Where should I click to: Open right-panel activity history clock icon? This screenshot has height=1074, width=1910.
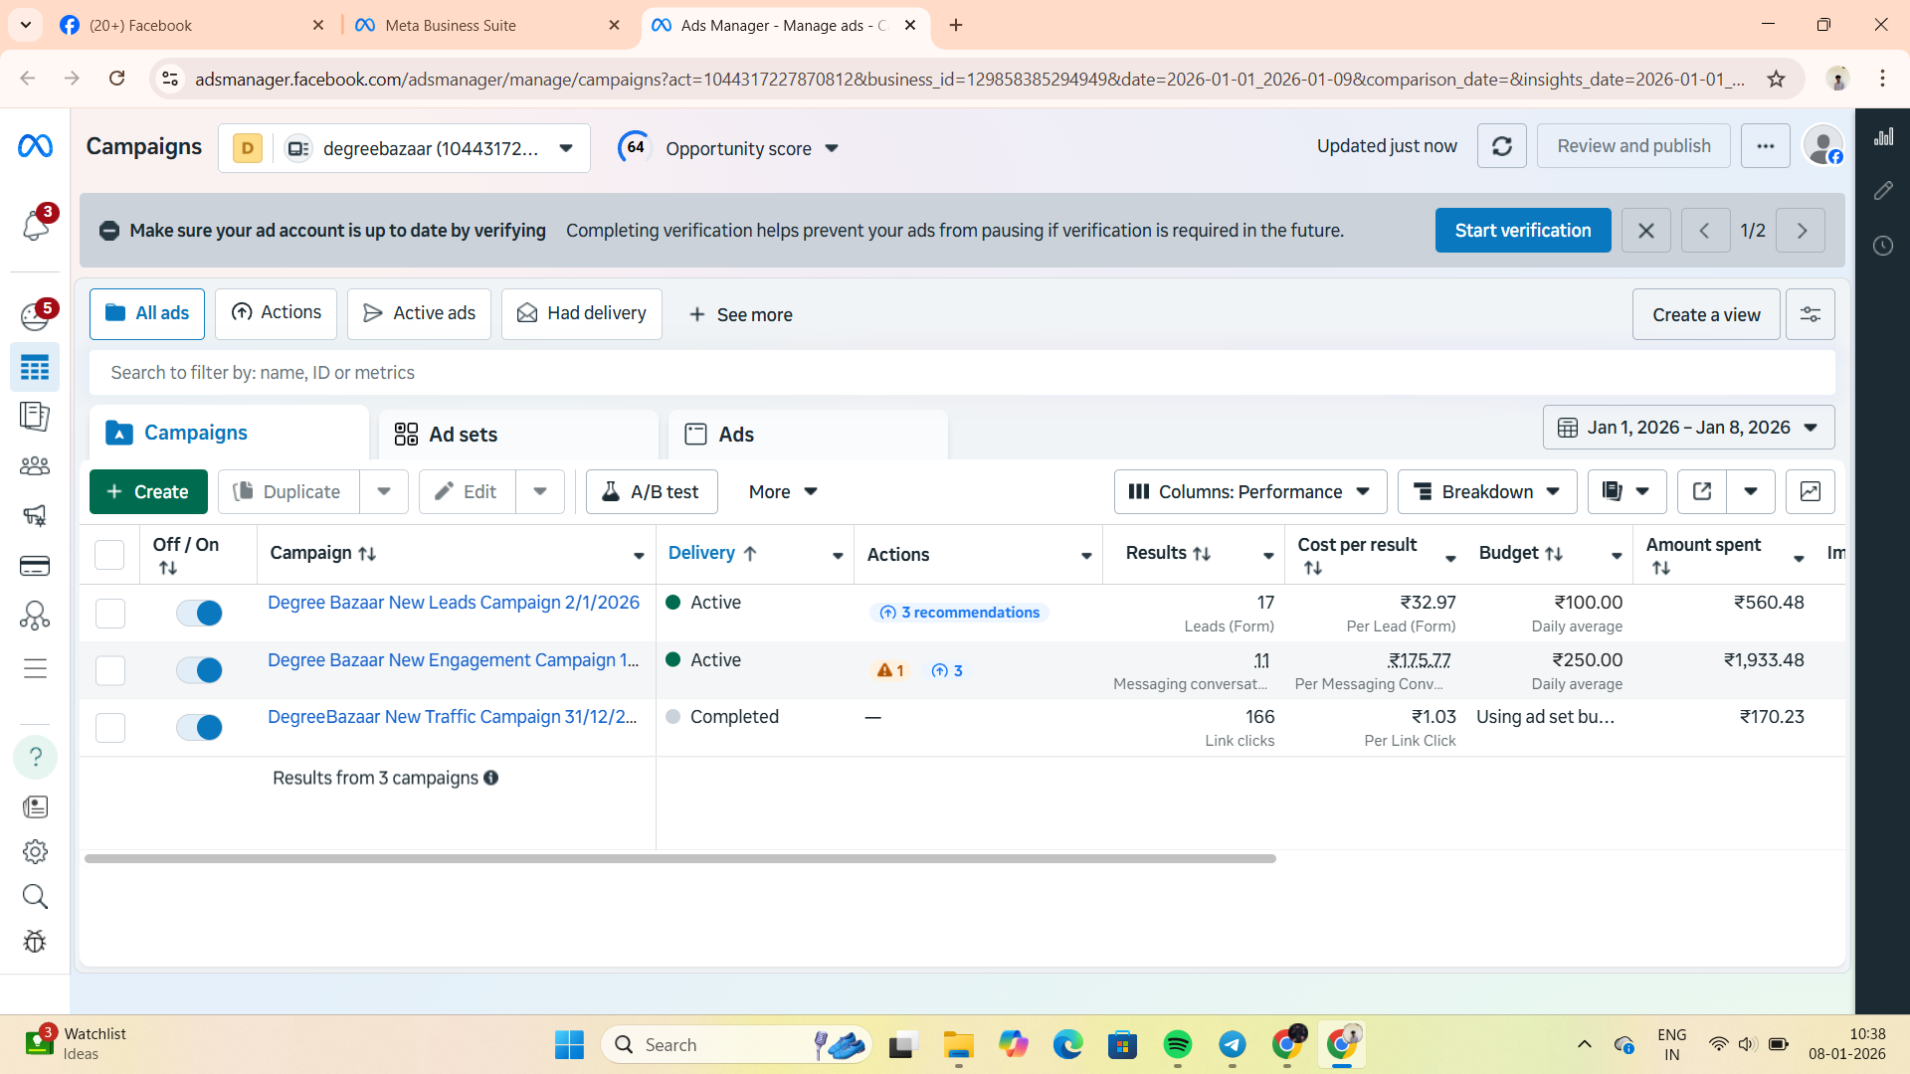point(1882,246)
